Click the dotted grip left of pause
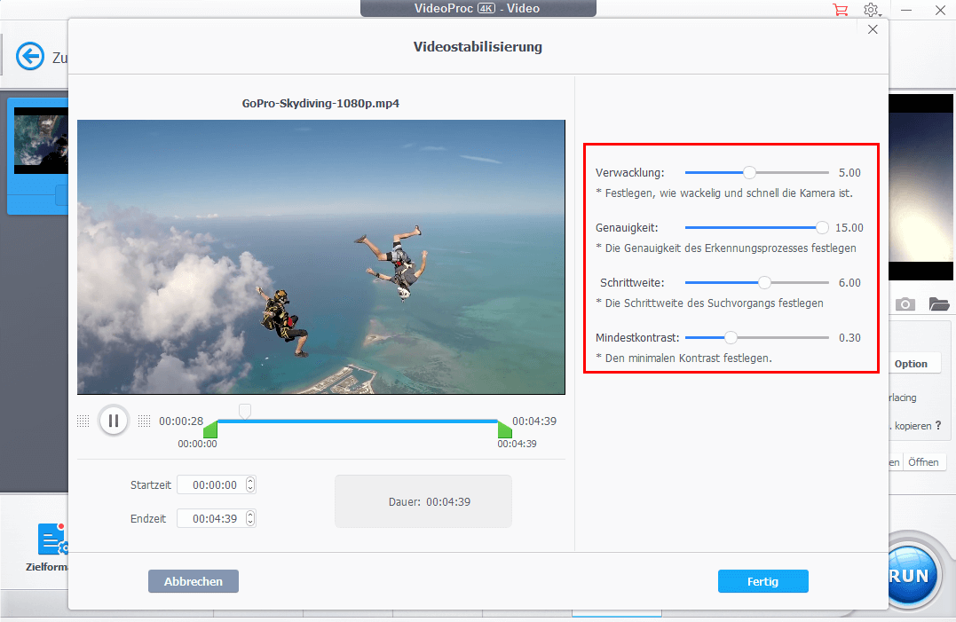Image resolution: width=956 pixels, height=622 pixels. 83,421
